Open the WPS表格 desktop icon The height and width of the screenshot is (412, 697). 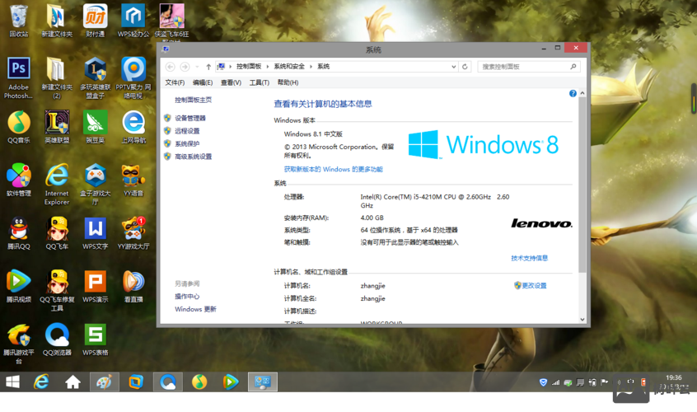point(95,339)
